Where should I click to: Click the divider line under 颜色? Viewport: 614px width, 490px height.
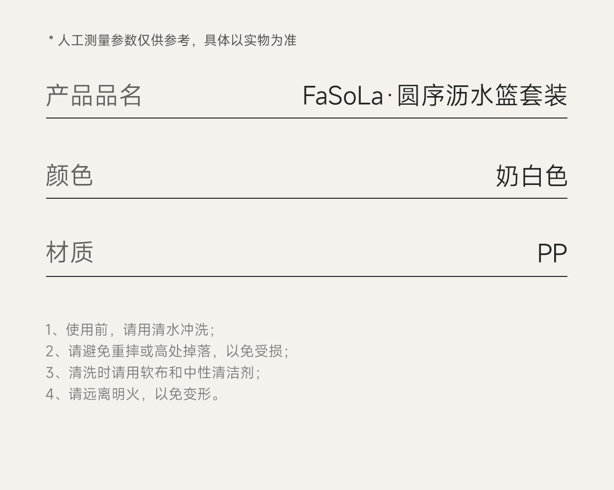pyautogui.click(x=306, y=198)
